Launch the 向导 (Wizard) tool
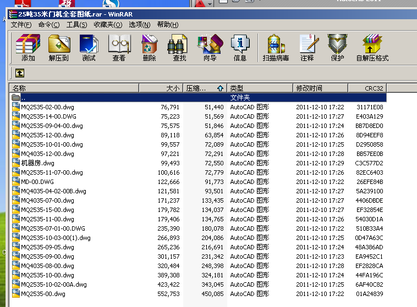This screenshot has height=307, width=417. pyautogui.click(x=210, y=48)
